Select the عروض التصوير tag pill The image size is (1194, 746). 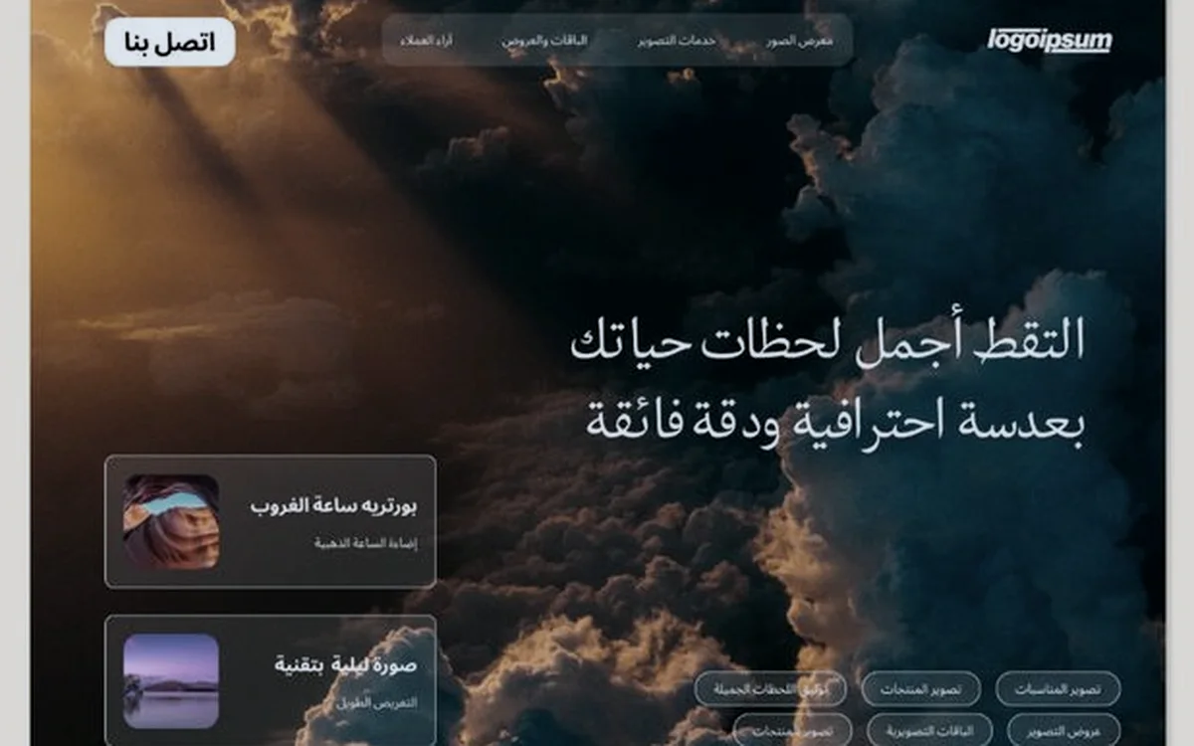tap(1064, 729)
